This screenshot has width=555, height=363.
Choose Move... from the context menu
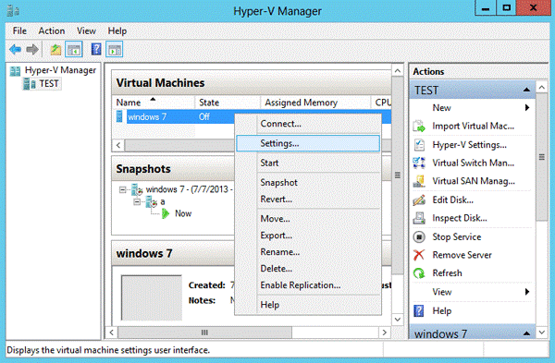point(308,218)
